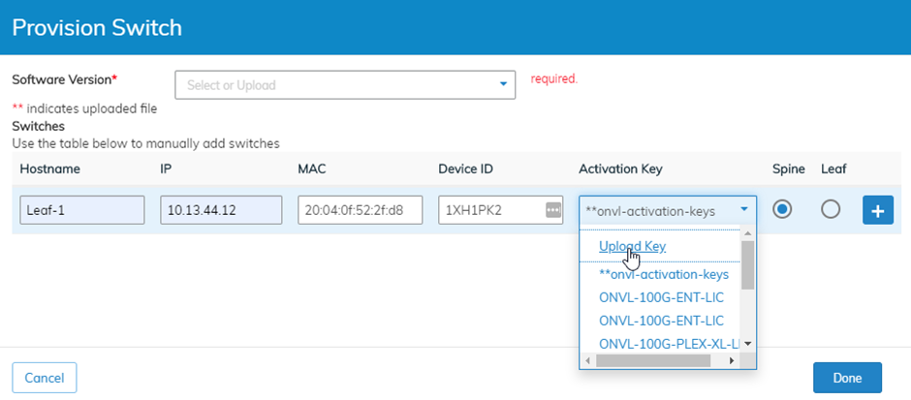Open the Software Version dropdown
Viewport: 911px width, 400px height.
345,85
